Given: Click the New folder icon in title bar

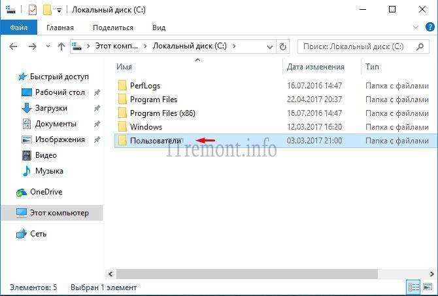Looking at the screenshot, I should click(47, 10).
